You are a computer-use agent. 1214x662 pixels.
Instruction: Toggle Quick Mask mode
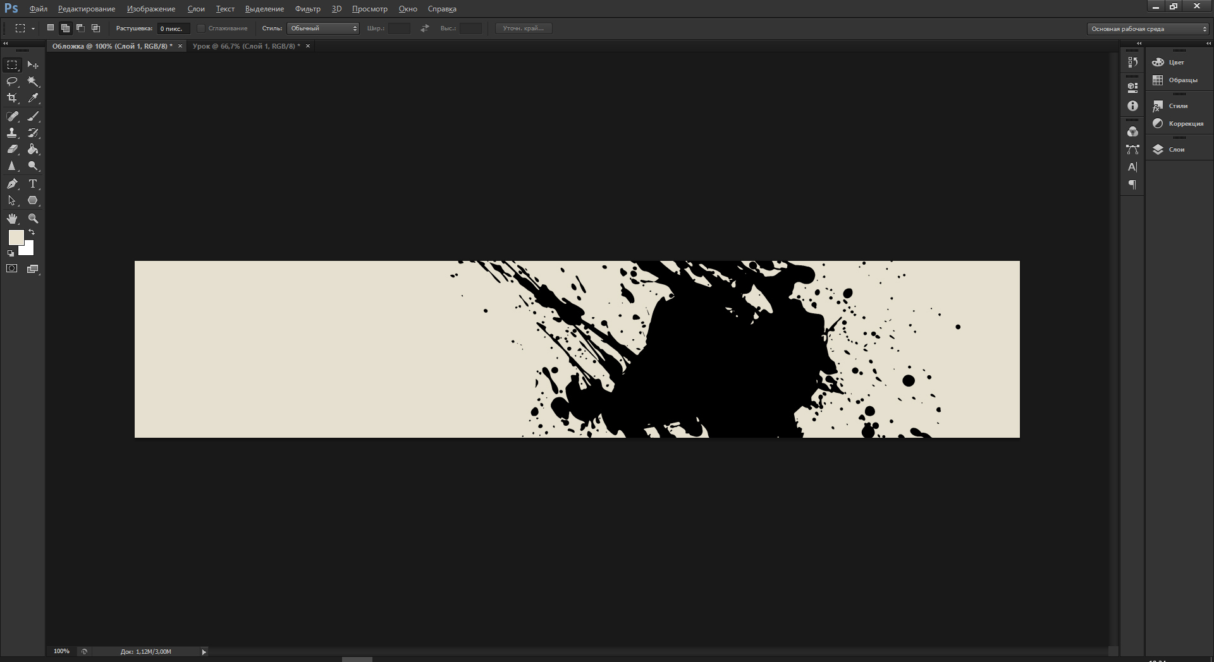click(x=12, y=268)
